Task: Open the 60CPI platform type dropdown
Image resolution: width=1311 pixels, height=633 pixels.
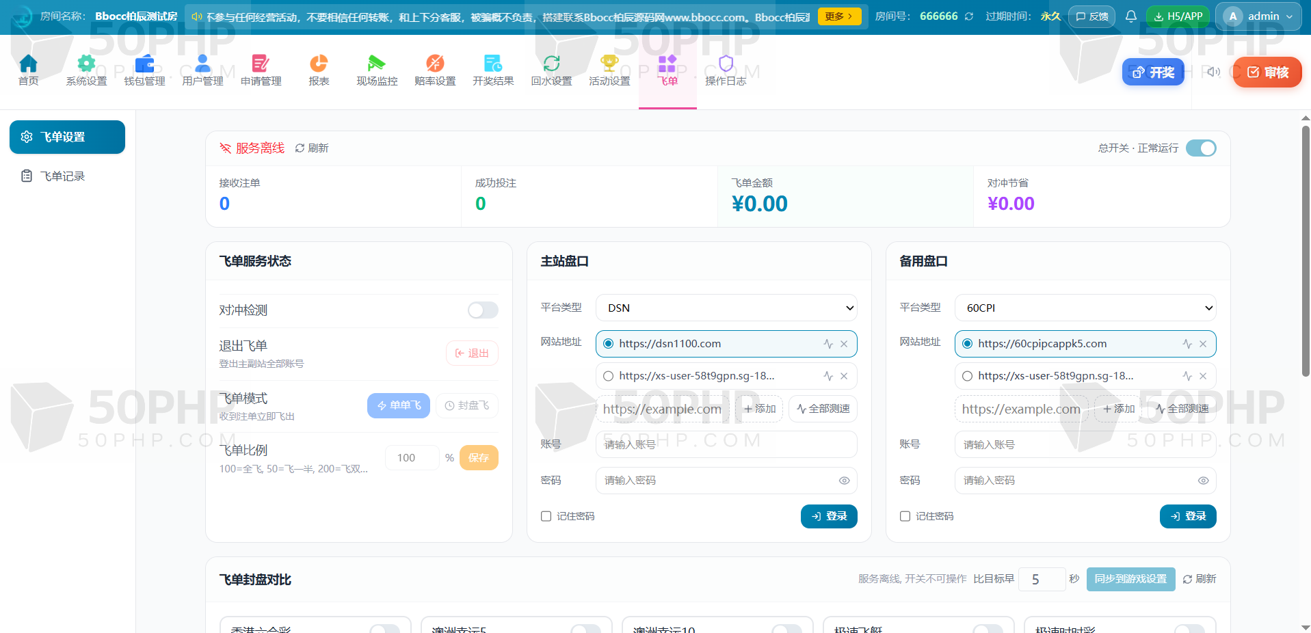Action: [x=1085, y=308]
